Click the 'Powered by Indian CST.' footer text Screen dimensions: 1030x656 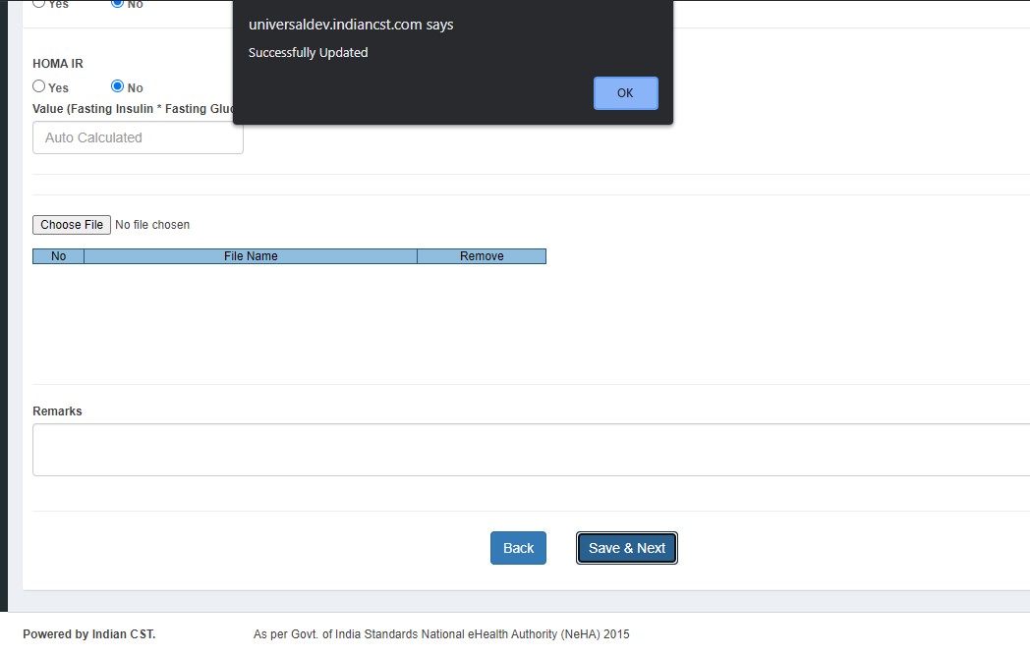(89, 634)
